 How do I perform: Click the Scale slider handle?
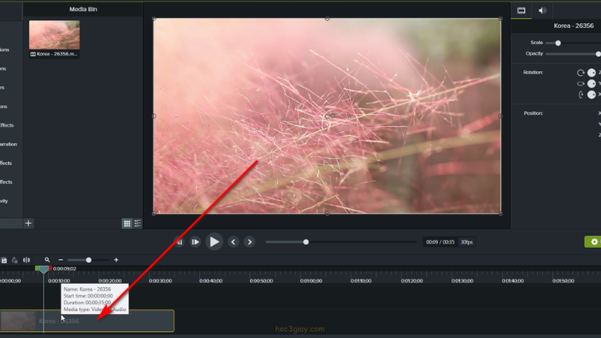557,43
